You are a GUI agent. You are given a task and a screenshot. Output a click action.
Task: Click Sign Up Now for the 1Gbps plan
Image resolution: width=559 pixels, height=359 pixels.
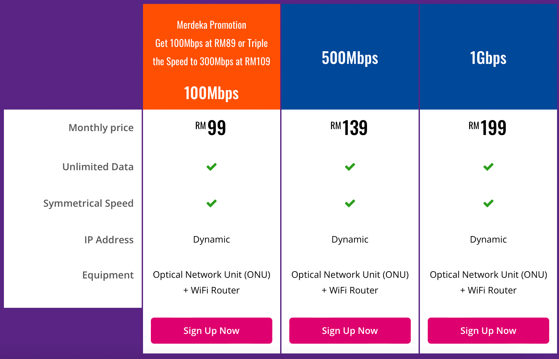coord(488,330)
